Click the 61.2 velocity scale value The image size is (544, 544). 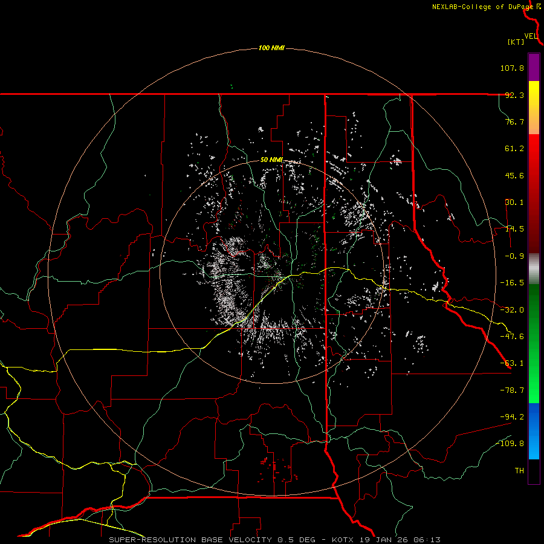click(514, 149)
